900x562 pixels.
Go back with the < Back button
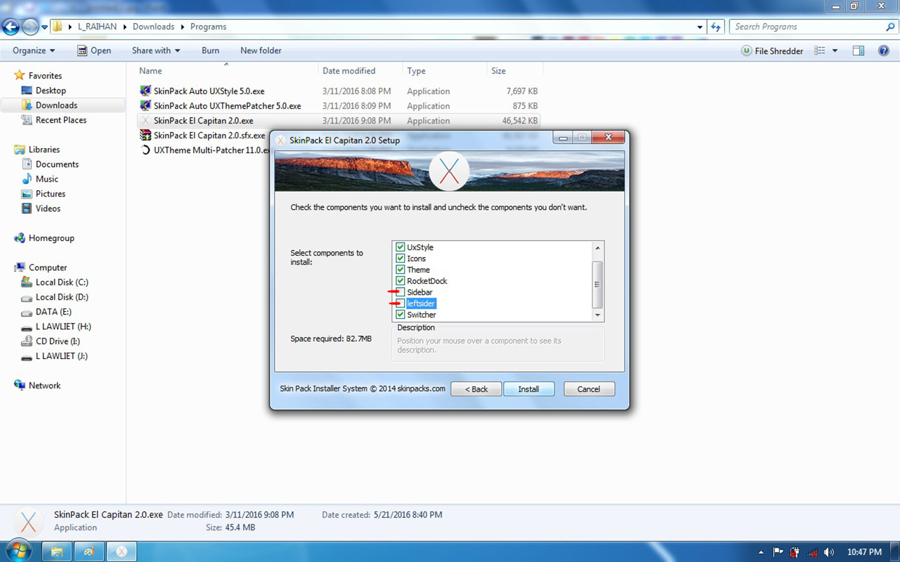[476, 389]
